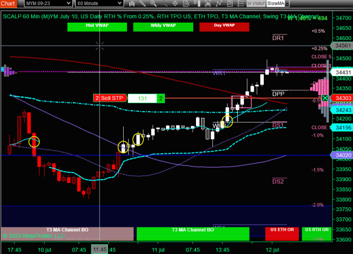The width and height of the screenshot is (353, 254).
Task: Toggle the W VWAP toolbar button
Action: point(256,3)
